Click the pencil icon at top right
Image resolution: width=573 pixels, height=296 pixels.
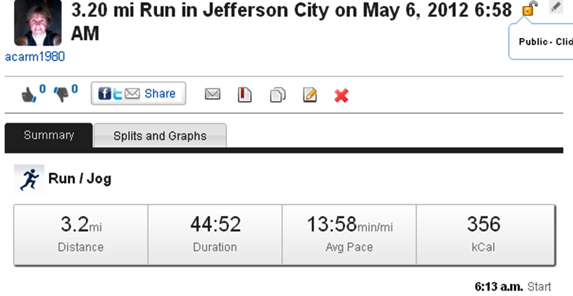pyautogui.click(x=556, y=7)
